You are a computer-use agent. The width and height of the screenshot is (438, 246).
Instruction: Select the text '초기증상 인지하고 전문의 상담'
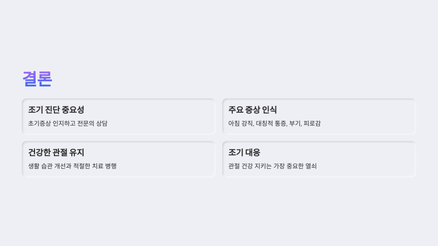coord(68,123)
